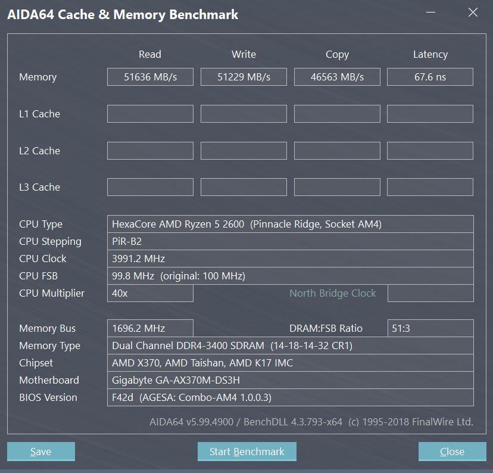Start the benchmark run
This screenshot has height=473, width=493.
[x=247, y=452]
